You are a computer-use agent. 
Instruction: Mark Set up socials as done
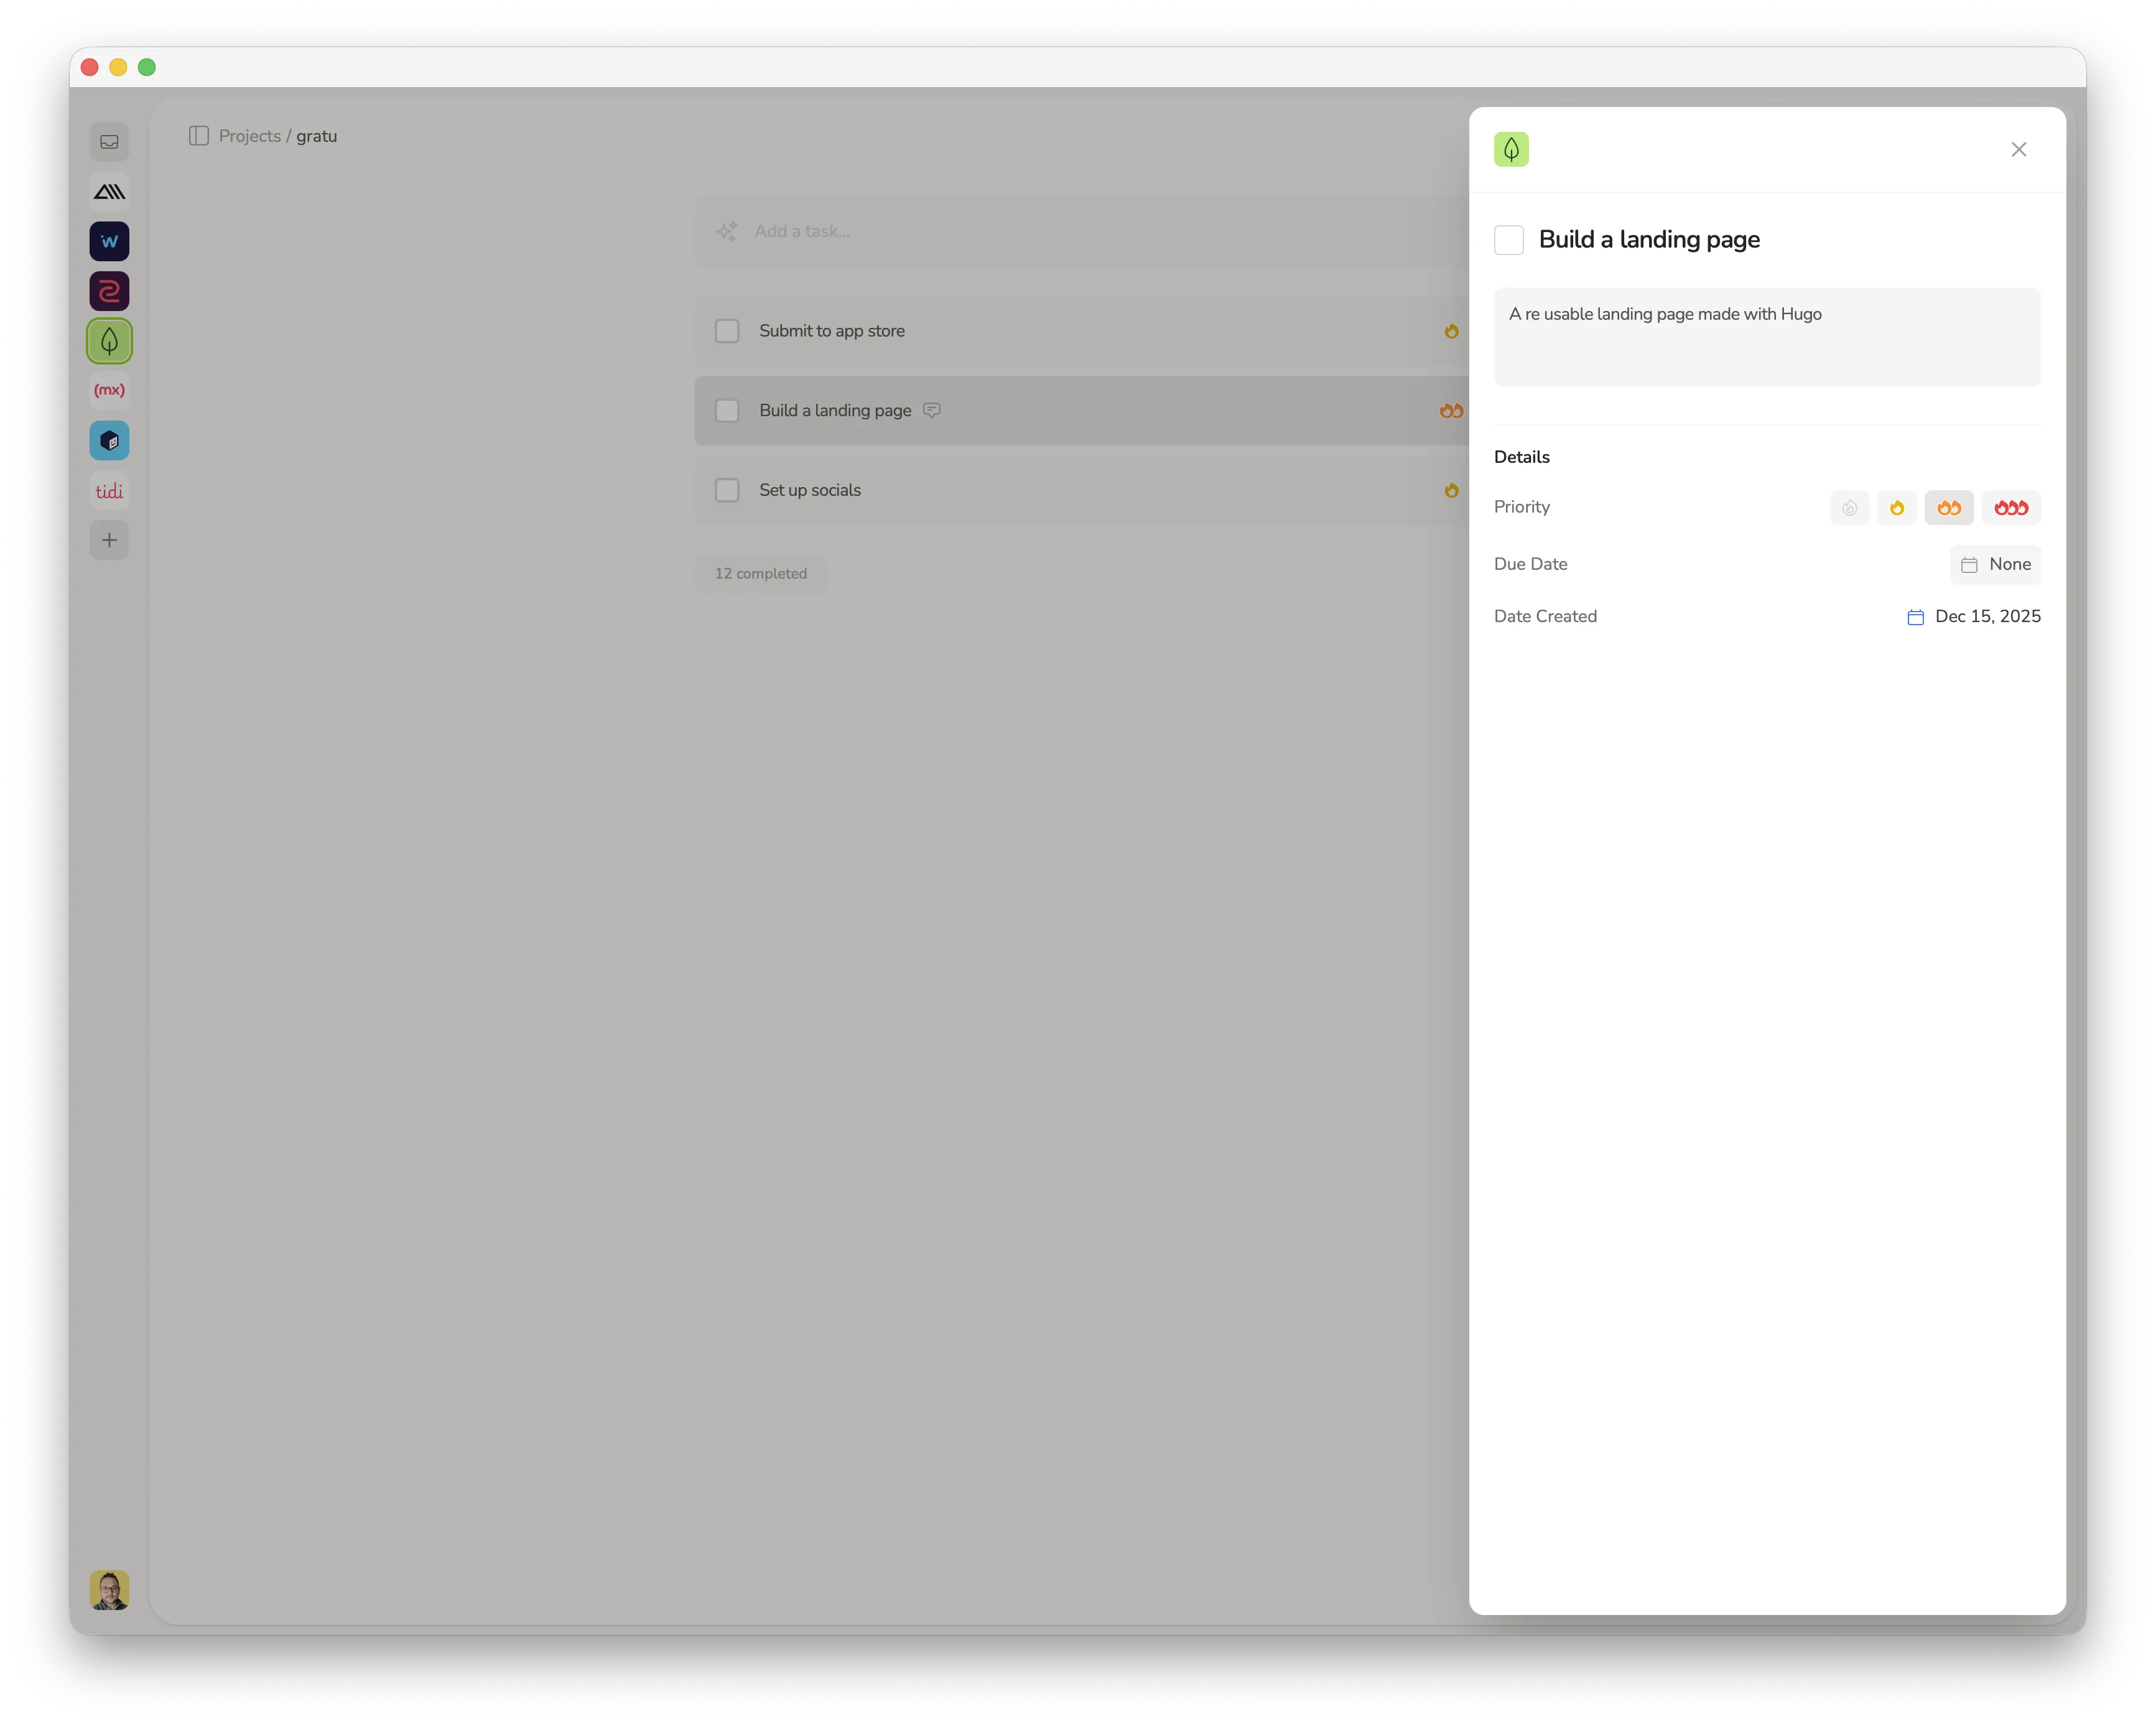[727, 490]
